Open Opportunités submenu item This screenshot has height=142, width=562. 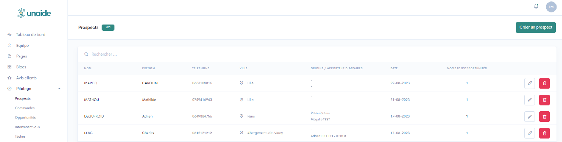[x=25, y=117]
